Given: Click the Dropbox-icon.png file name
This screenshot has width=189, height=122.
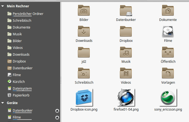Looking at the screenshot, I should [84, 110].
